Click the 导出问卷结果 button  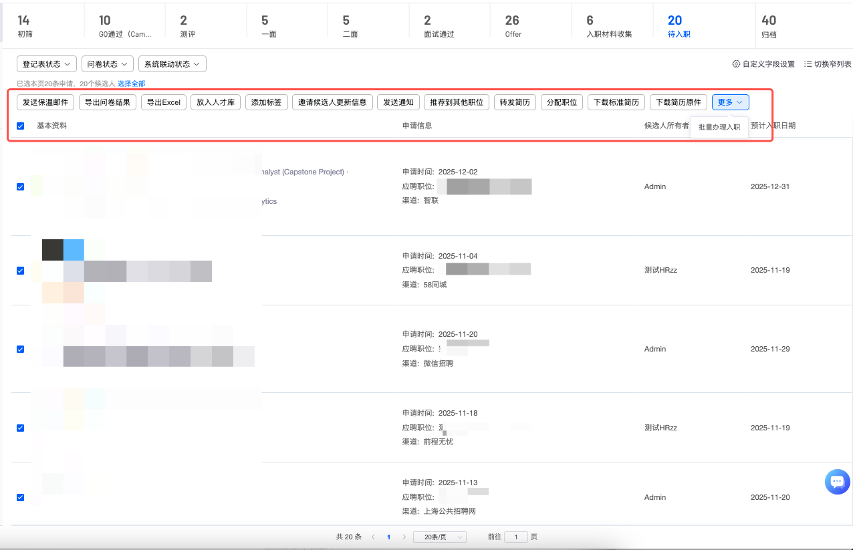coord(108,102)
